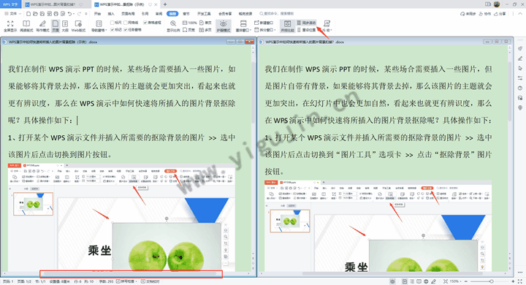
Task: Open the zoom ratio dialog
Action: [x=173, y=26]
